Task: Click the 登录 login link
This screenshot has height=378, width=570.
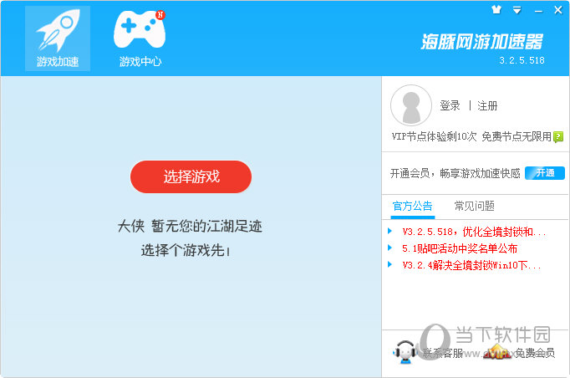Action: coord(450,106)
